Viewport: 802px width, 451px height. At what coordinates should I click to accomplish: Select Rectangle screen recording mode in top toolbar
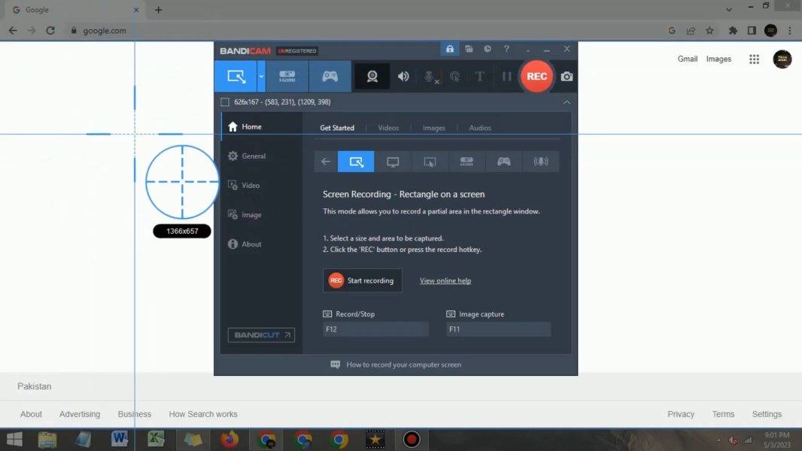(235, 77)
